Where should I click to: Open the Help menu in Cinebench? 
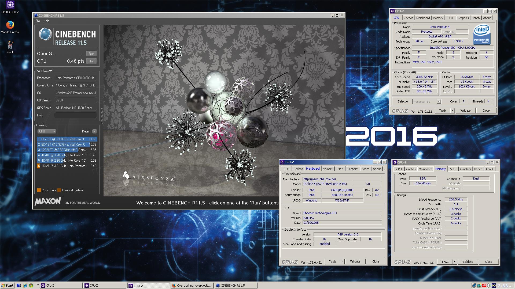pos(46,21)
